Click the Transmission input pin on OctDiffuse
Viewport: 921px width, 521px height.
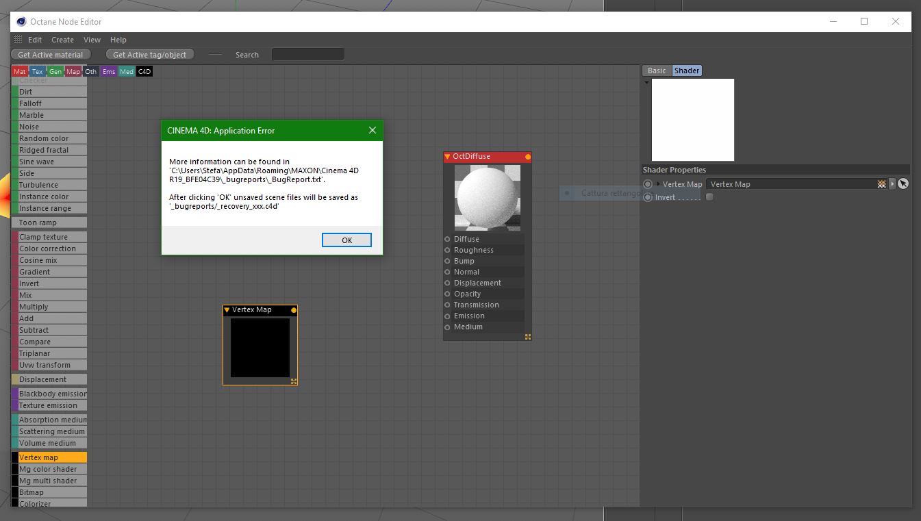coord(448,305)
